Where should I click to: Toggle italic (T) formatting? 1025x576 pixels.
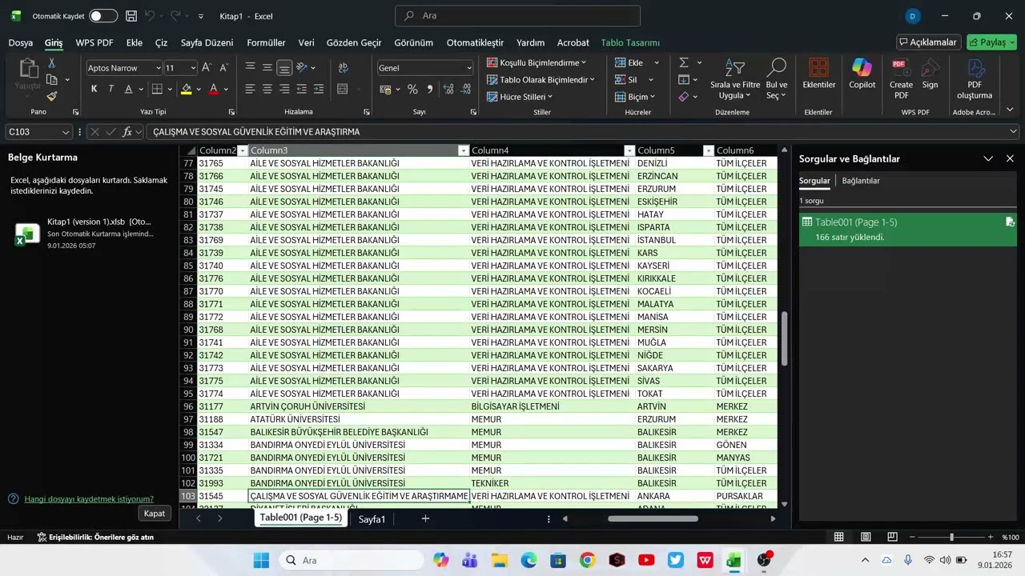point(111,89)
